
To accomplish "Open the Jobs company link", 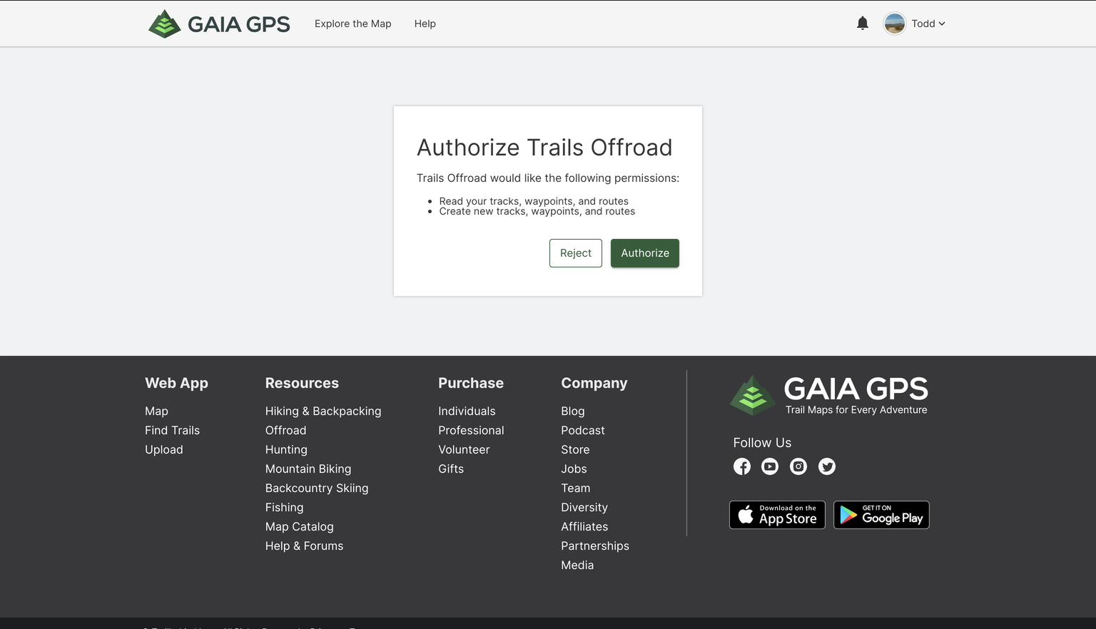I will point(574,469).
